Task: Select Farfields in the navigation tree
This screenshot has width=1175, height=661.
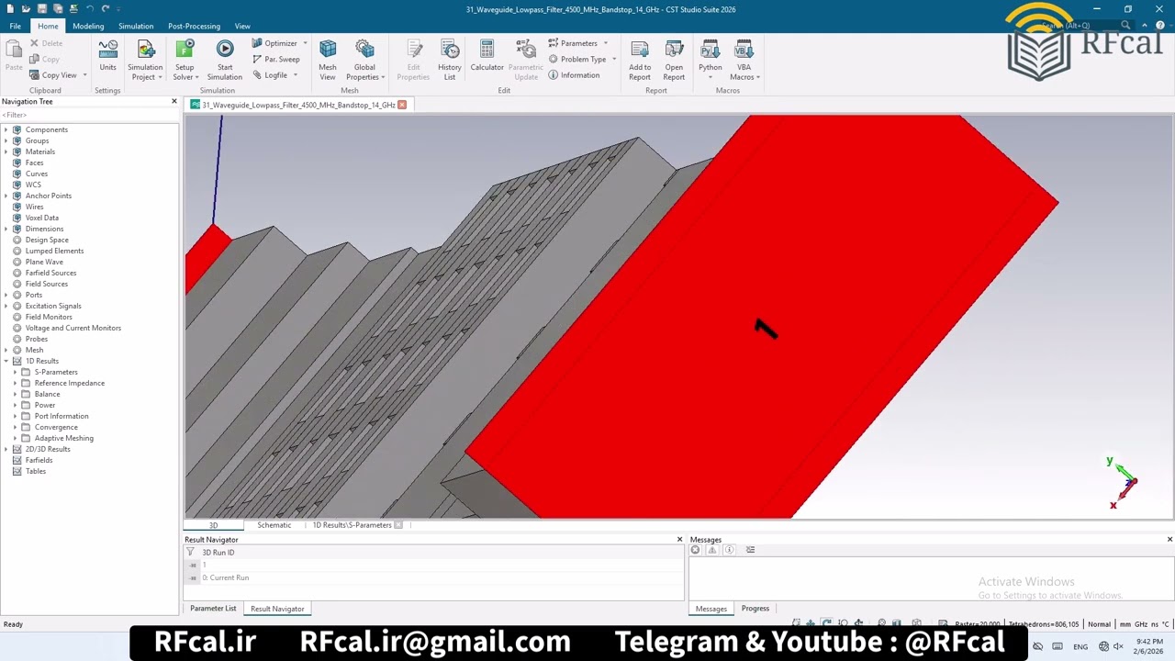Action: [39, 460]
